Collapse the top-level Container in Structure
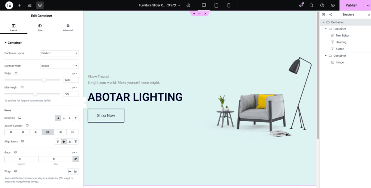 click(324, 22)
